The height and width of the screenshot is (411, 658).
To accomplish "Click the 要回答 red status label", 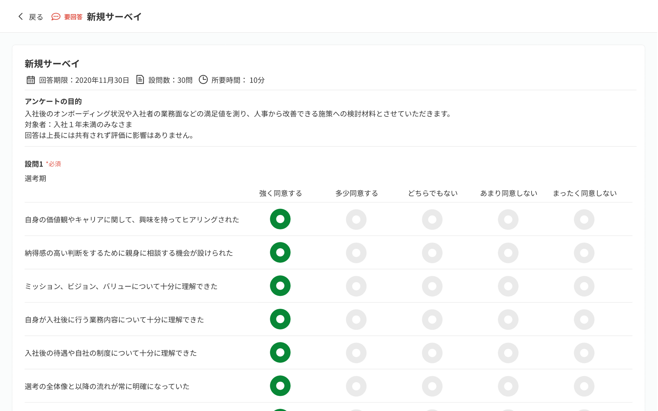I will (x=73, y=17).
